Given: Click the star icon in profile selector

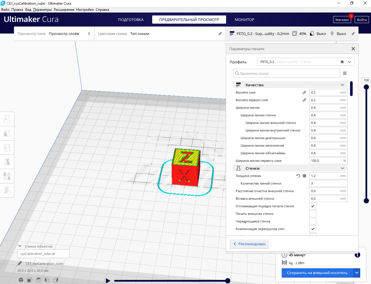Looking at the screenshot, I should [342, 62].
